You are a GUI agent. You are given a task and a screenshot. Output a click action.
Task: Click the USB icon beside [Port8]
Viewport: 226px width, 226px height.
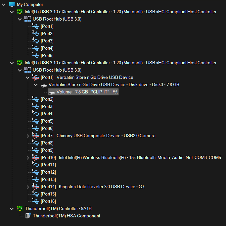35,142
